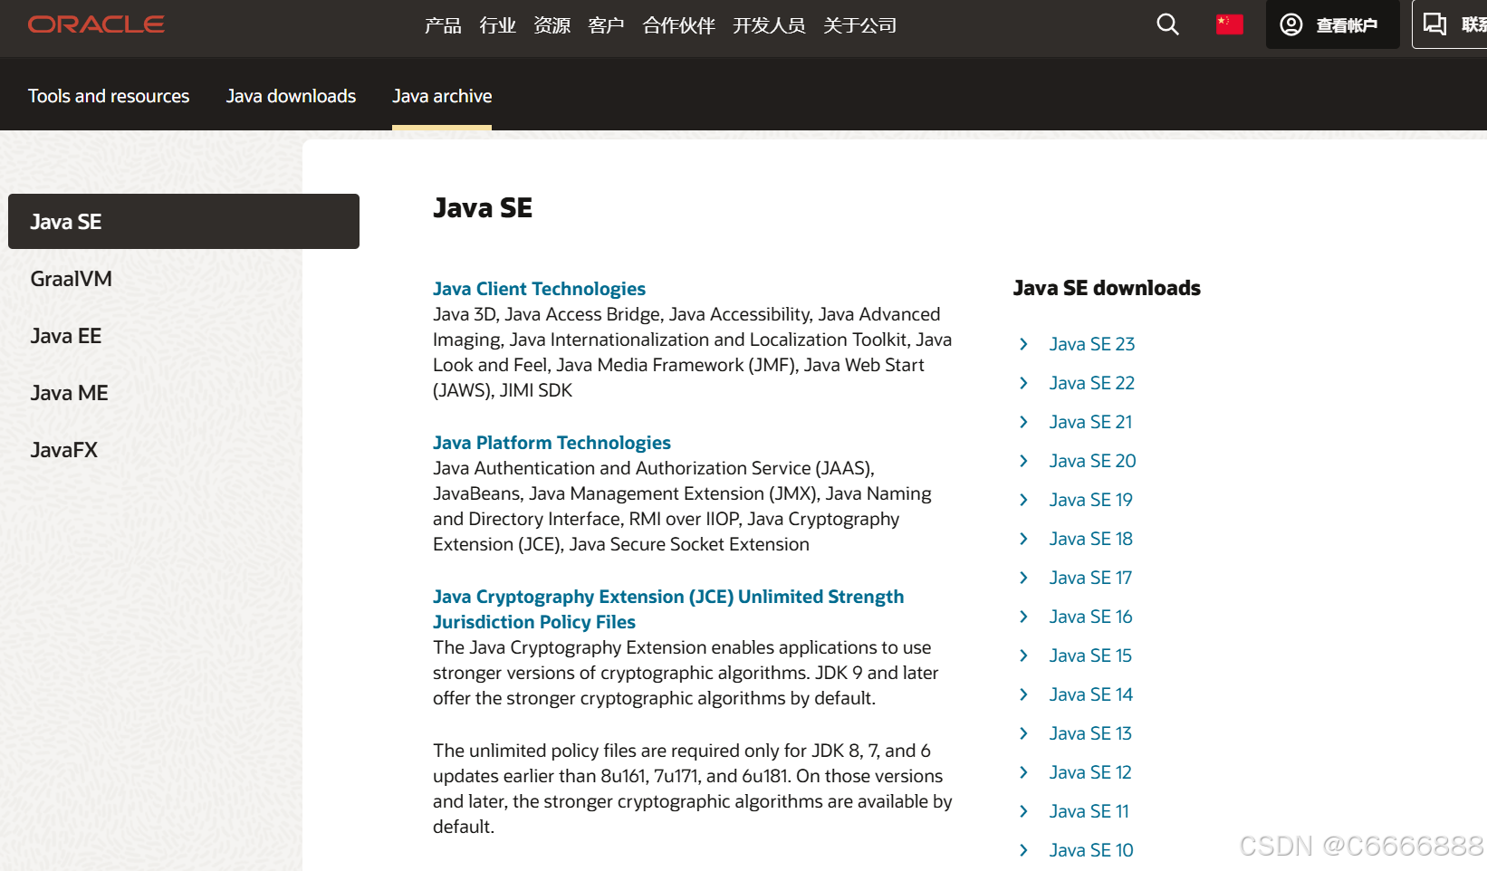Click chevron beside Java SE 10
The height and width of the screenshot is (871, 1487).
click(1023, 850)
